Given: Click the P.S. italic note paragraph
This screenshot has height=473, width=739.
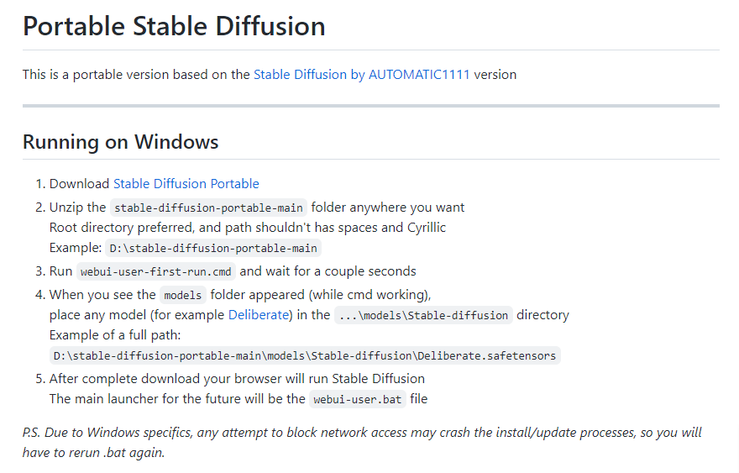Looking at the screenshot, I should (x=362, y=443).
